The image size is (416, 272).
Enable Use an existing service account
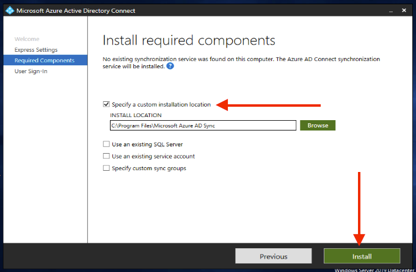click(x=106, y=156)
